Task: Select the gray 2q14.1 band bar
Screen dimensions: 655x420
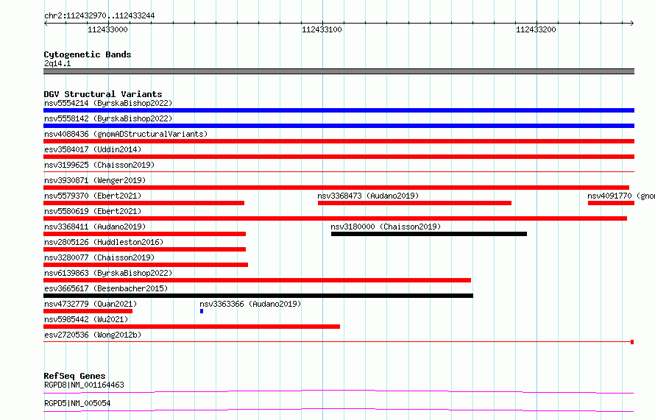Action: point(339,71)
